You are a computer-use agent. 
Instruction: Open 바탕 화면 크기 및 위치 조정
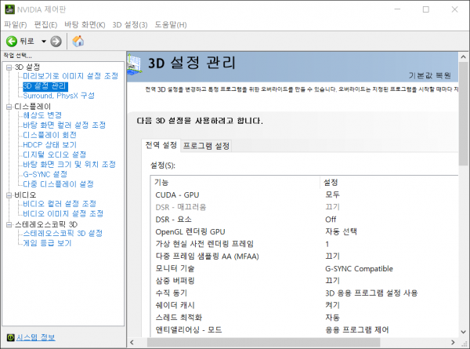click(x=69, y=165)
